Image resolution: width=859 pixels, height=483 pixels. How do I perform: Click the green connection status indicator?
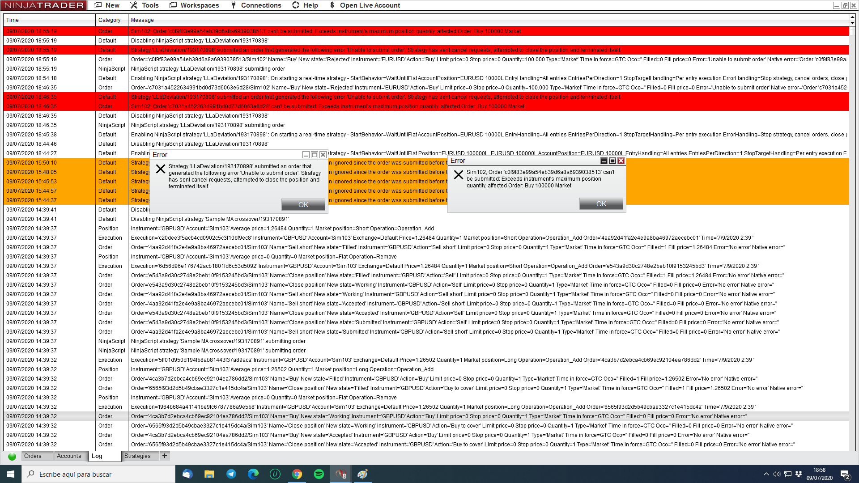point(12,457)
